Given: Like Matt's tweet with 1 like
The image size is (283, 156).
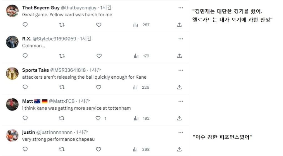Looking at the screenshot, I should pos(98,118).
